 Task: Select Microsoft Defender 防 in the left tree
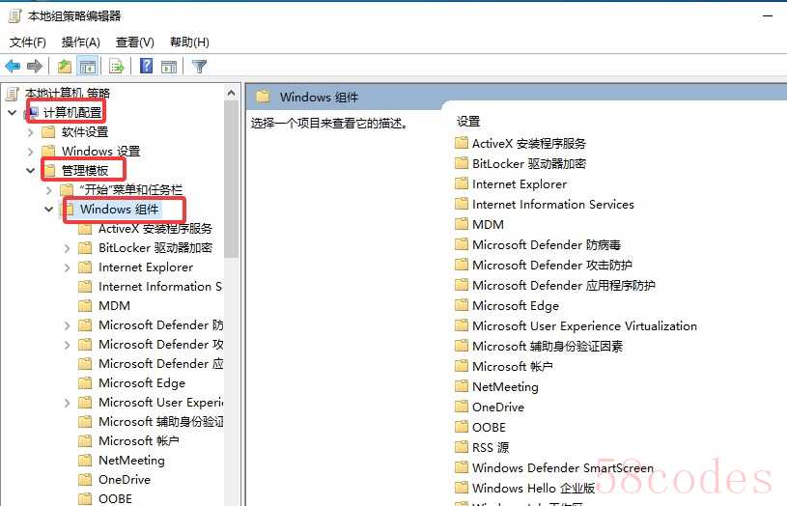coord(160,325)
